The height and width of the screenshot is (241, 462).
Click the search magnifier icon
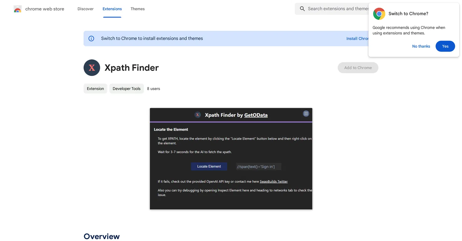tap(302, 9)
